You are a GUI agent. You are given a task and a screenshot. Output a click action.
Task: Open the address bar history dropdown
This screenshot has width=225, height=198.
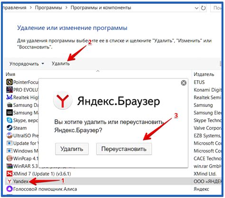[x=197, y=8]
